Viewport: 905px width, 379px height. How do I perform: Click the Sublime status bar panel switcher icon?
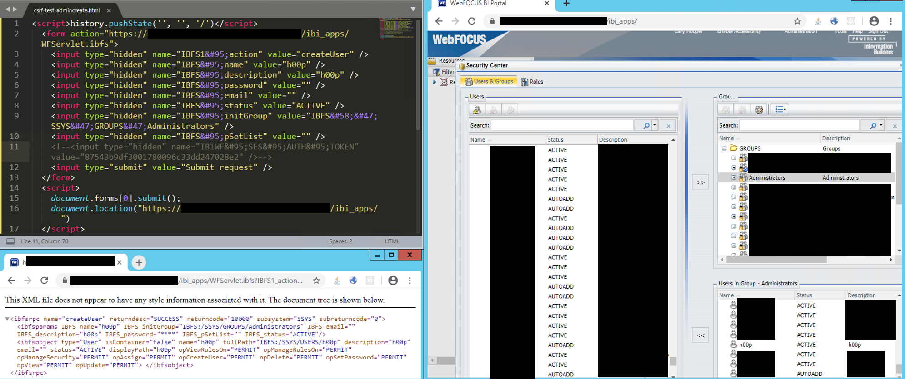10,241
